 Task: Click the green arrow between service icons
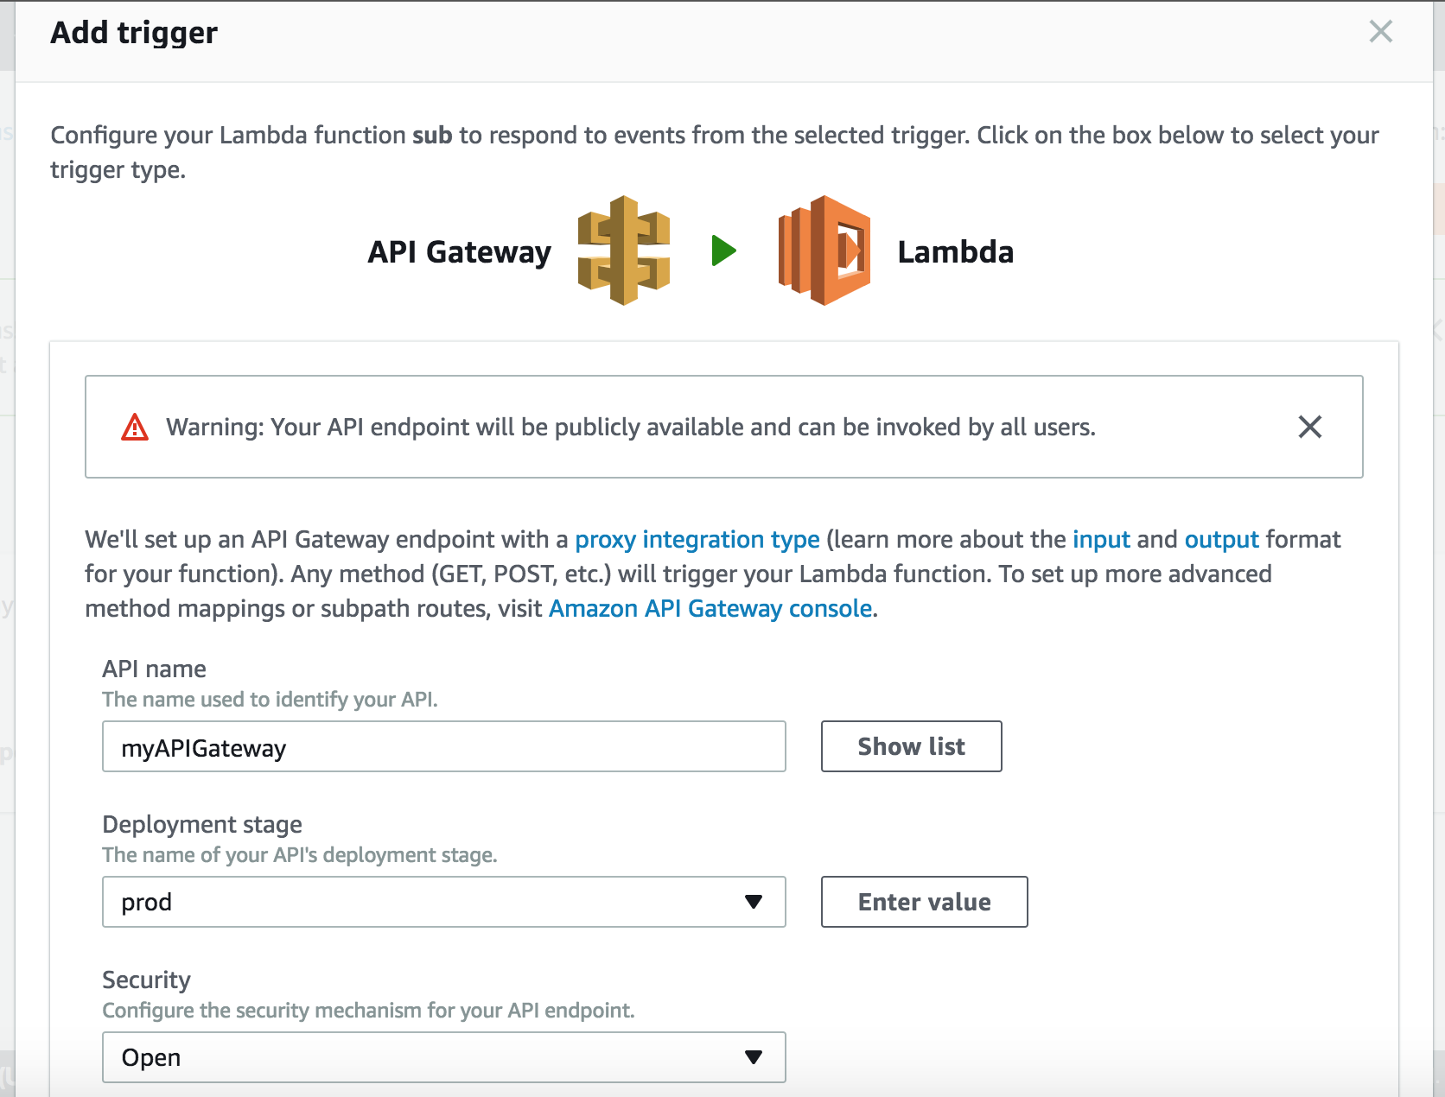(724, 251)
